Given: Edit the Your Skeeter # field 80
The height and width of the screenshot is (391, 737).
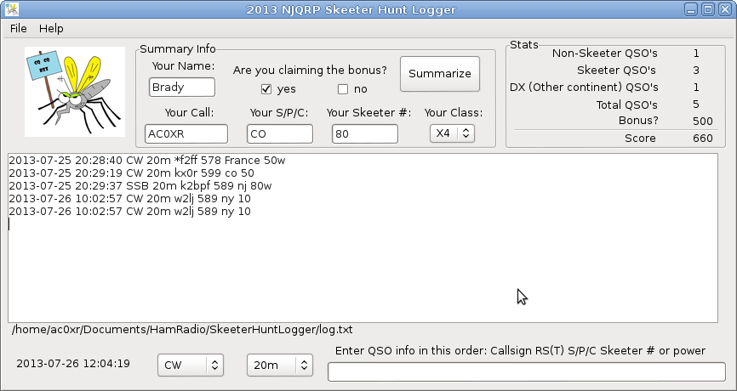Looking at the screenshot, I should [365, 133].
